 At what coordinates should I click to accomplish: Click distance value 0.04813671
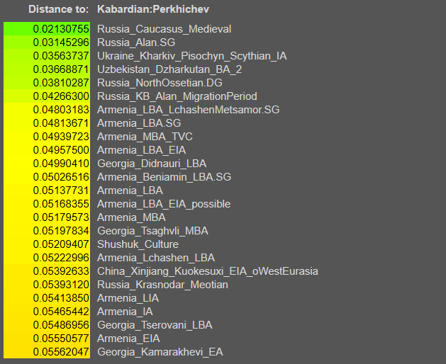pos(61,123)
